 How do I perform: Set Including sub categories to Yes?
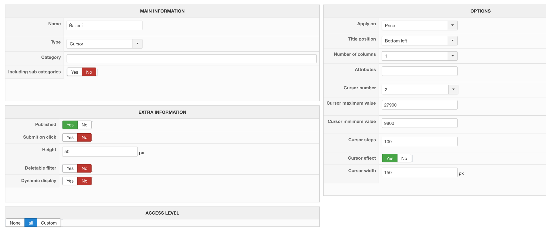point(75,72)
